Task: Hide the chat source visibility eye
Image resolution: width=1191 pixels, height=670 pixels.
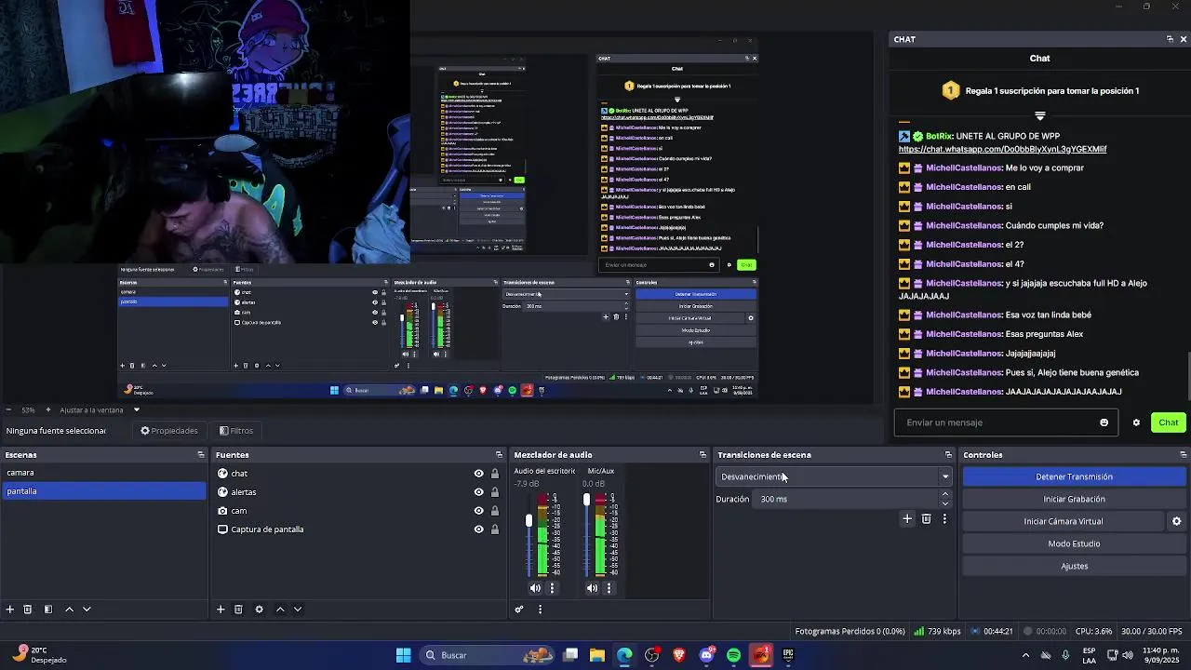Action: point(478,474)
